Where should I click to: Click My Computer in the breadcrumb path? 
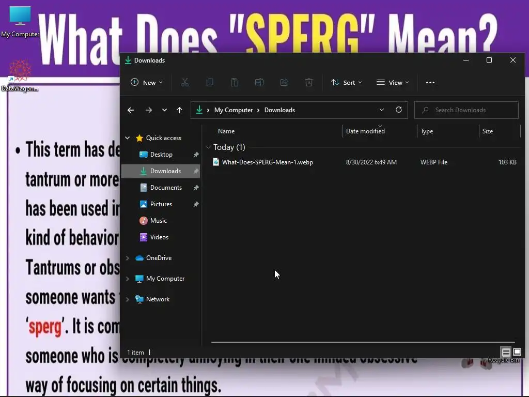[234, 110]
